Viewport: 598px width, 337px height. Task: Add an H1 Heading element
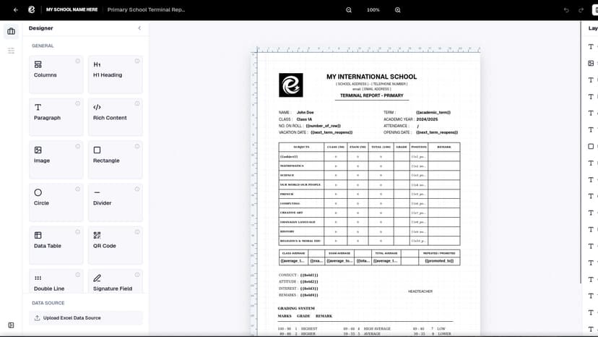pyautogui.click(x=115, y=74)
